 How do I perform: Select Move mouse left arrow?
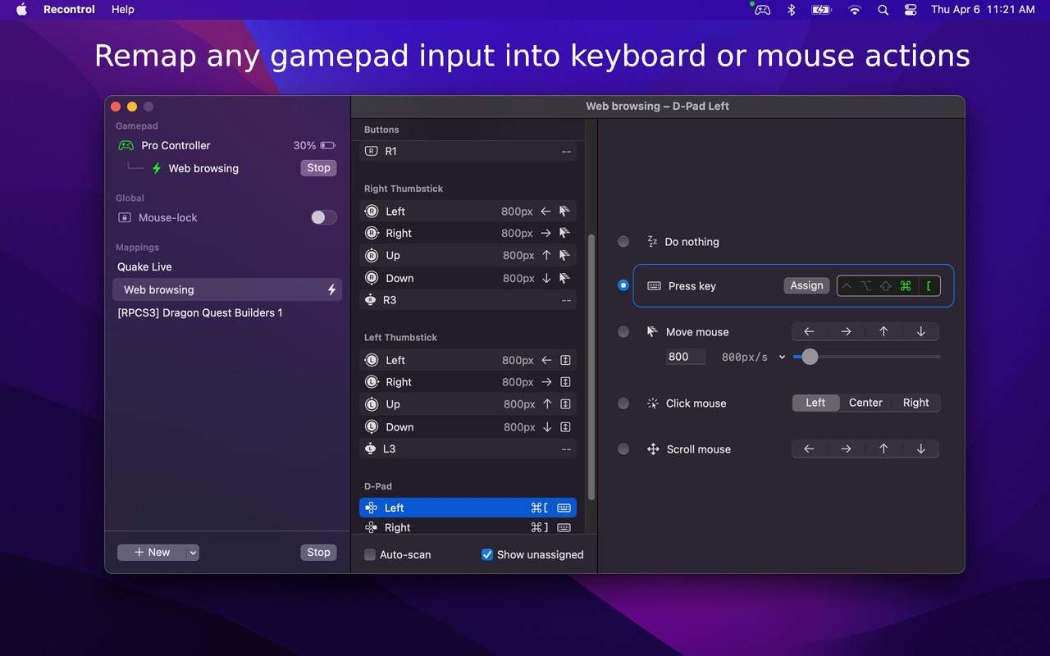coord(810,331)
